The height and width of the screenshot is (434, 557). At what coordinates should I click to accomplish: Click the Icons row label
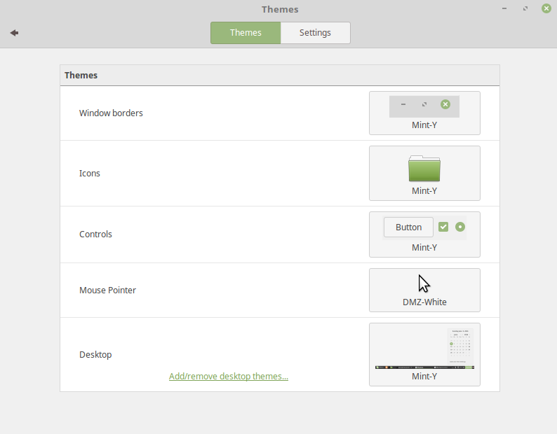90,174
